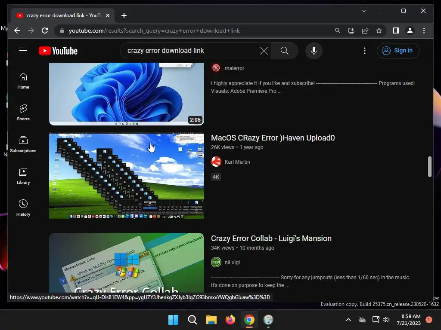Clear the search box with the X icon
The image size is (441, 330).
pyautogui.click(x=264, y=51)
